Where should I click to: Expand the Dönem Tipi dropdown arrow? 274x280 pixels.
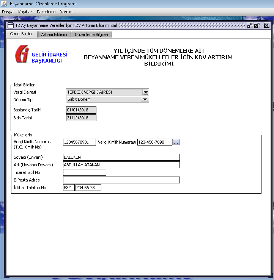click(145, 100)
